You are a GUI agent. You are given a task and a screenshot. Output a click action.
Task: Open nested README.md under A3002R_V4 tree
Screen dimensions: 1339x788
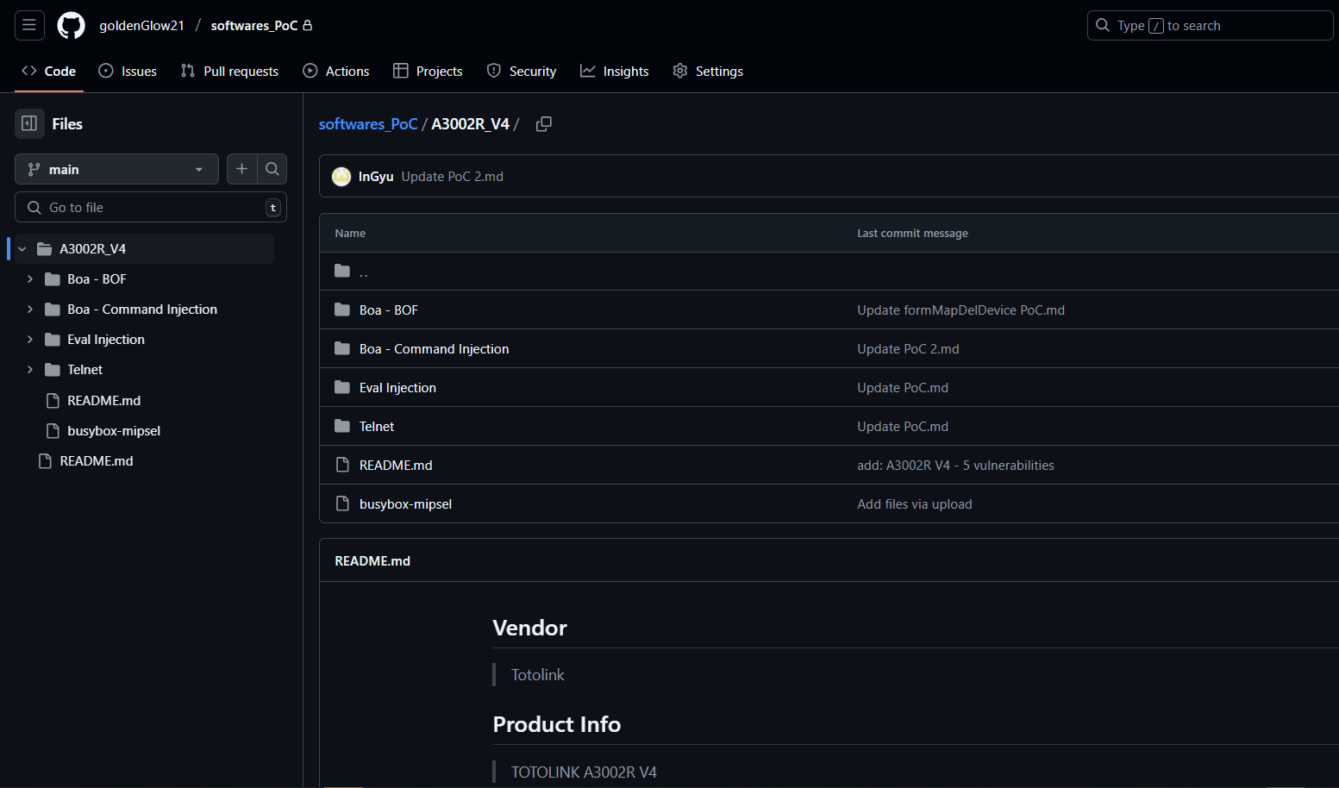(x=103, y=401)
